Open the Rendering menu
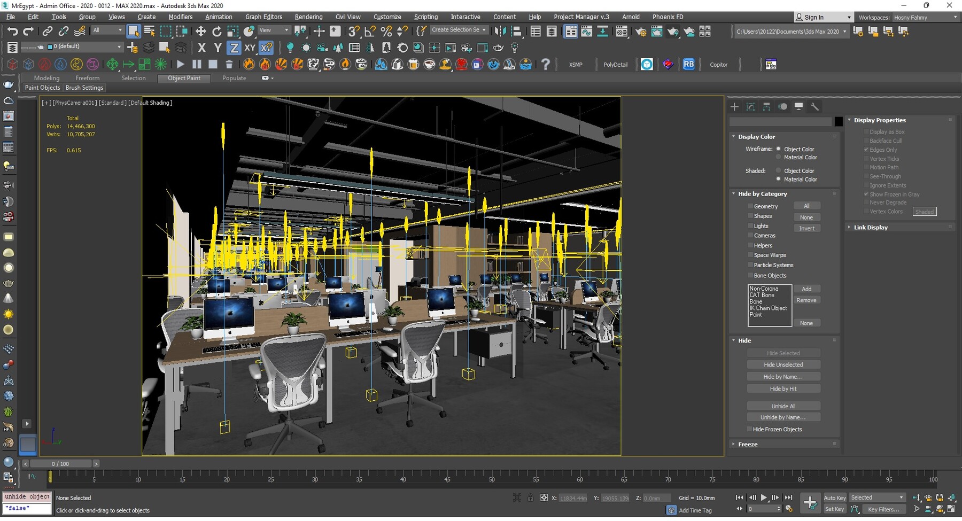This screenshot has width=962, height=521. click(x=308, y=17)
